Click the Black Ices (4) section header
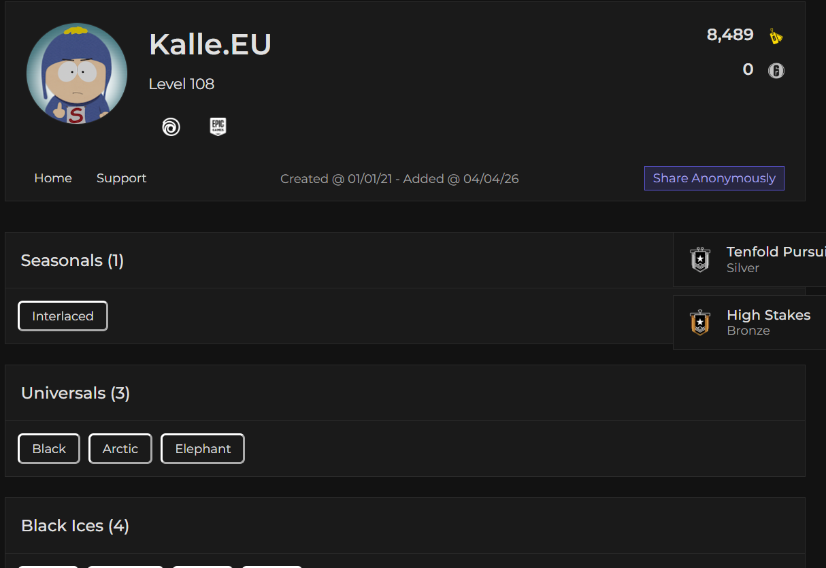 click(x=75, y=526)
